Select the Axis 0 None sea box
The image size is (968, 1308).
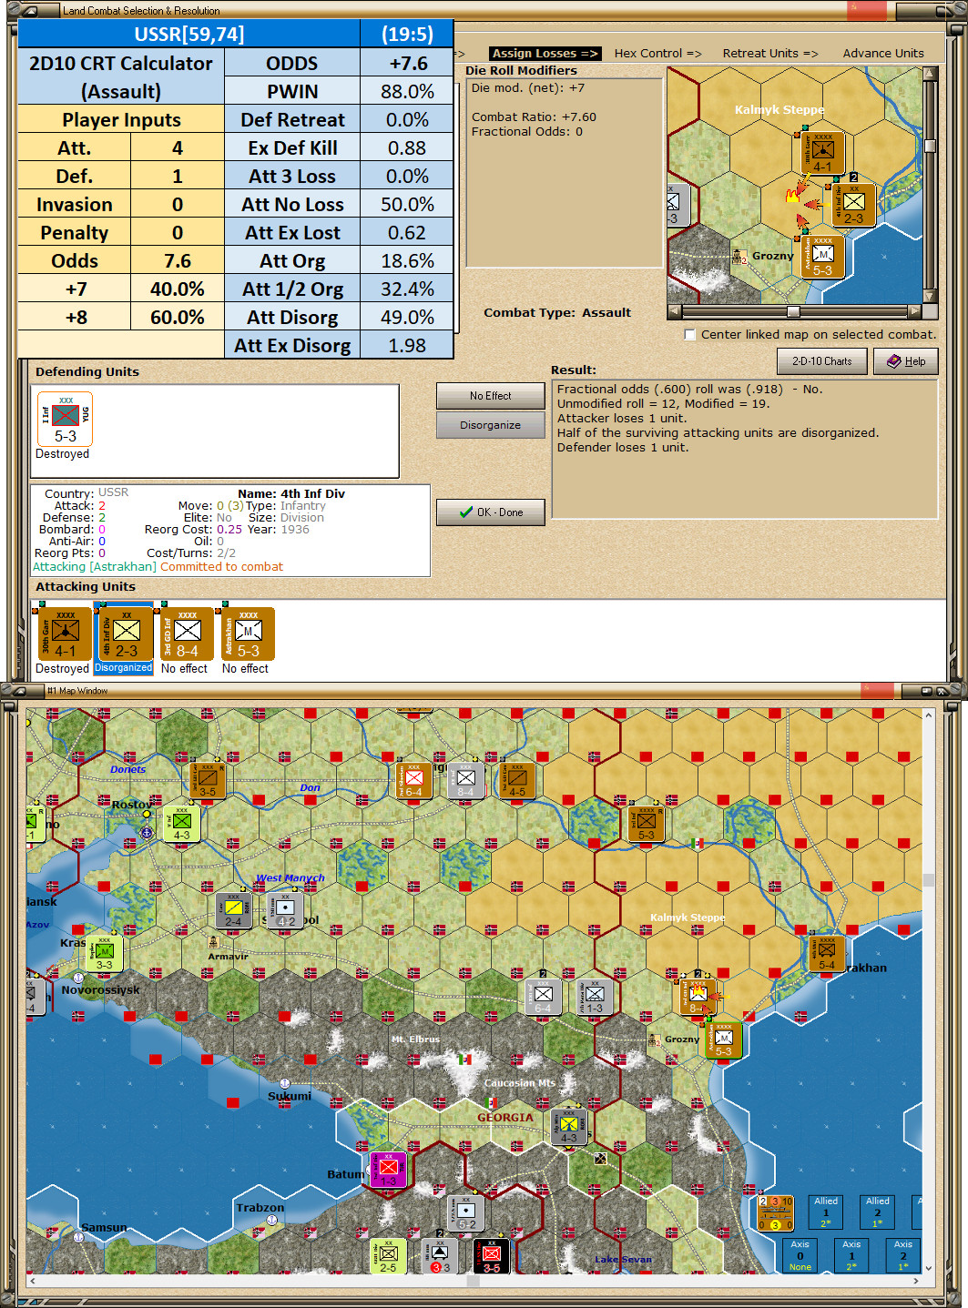click(x=800, y=1255)
